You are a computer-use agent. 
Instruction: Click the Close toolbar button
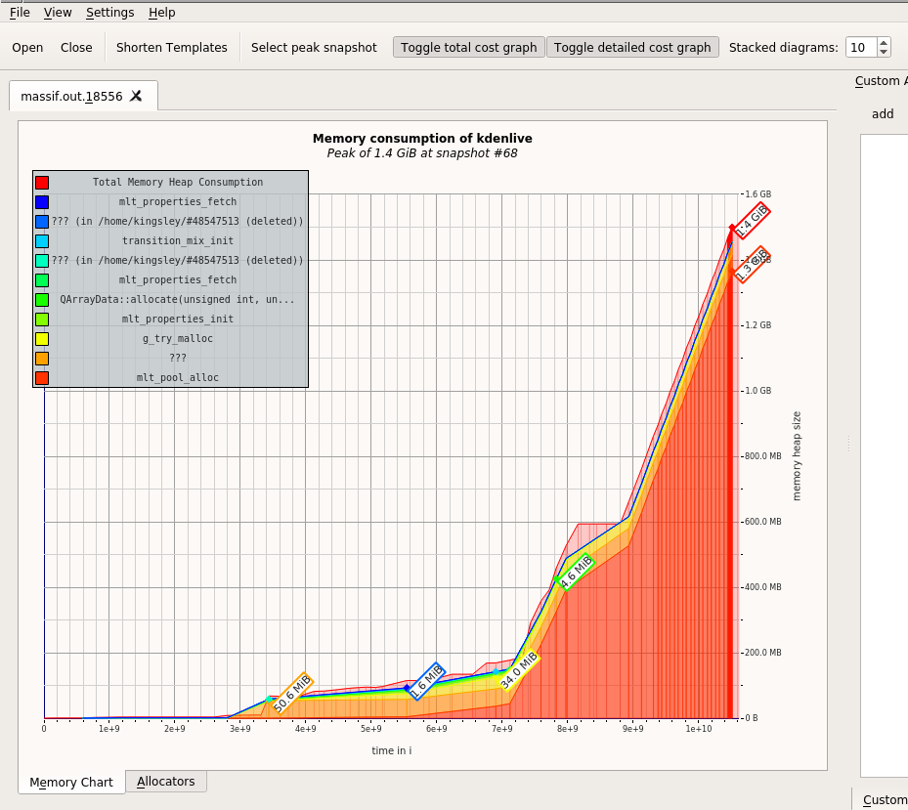[x=76, y=48]
